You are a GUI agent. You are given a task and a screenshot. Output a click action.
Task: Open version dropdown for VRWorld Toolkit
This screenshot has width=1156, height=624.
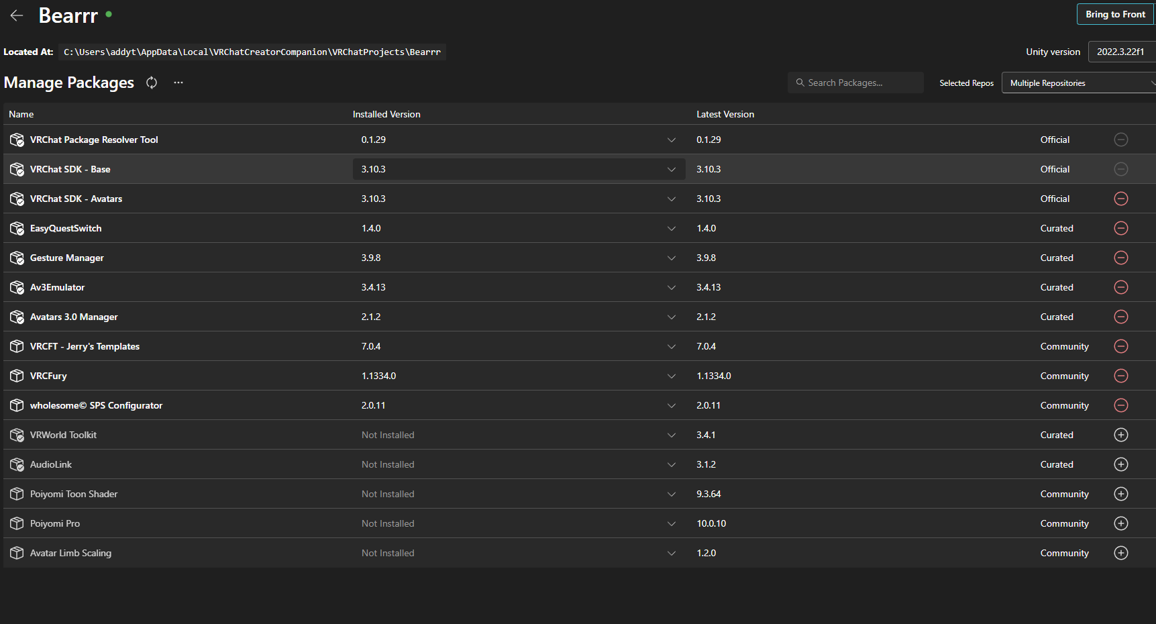point(519,435)
